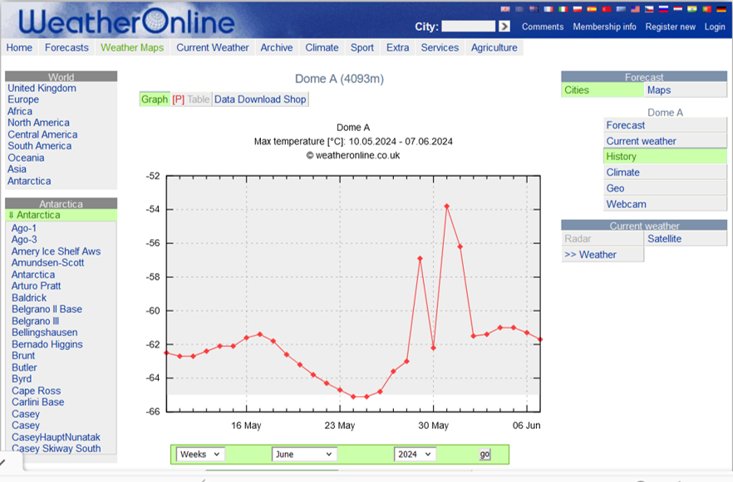Open the Satellite current weather link
733x482 pixels.
[686, 238]
